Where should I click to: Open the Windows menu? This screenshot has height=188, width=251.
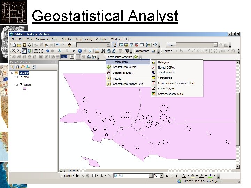[116, 39]
